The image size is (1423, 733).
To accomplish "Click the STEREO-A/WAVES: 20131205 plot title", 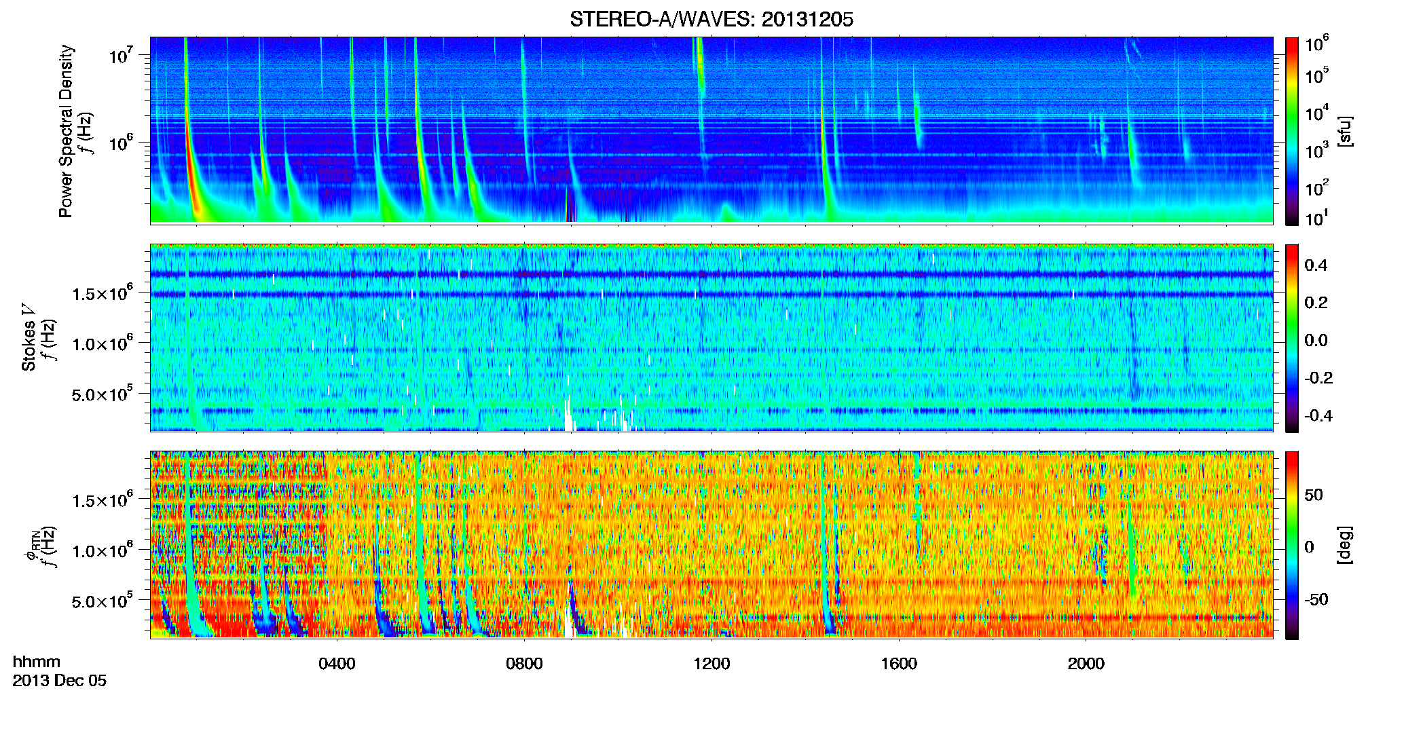I will tap(711, 19).
